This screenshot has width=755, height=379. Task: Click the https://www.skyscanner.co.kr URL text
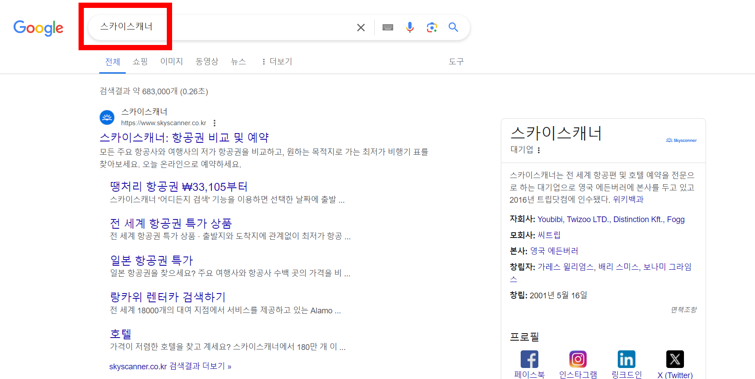164,123
